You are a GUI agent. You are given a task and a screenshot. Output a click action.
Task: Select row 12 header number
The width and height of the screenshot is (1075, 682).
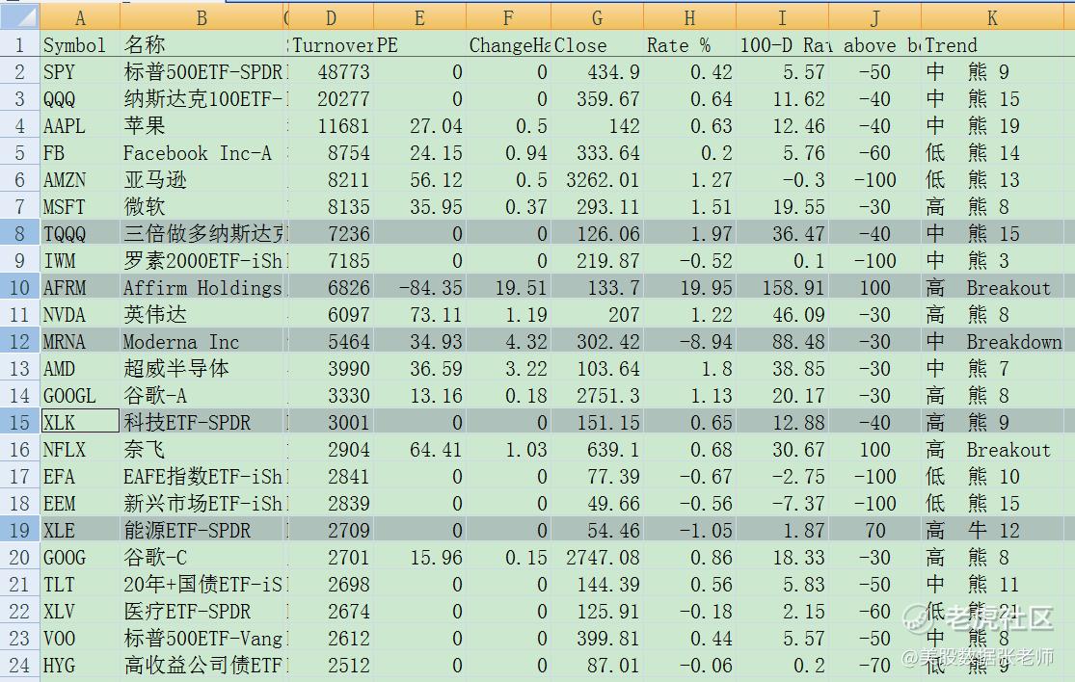(20, 342)
